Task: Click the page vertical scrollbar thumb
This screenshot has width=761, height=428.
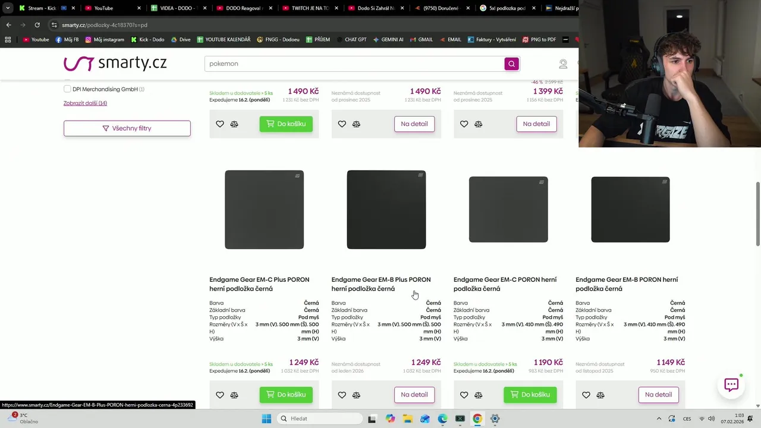Action: (757, 214)
